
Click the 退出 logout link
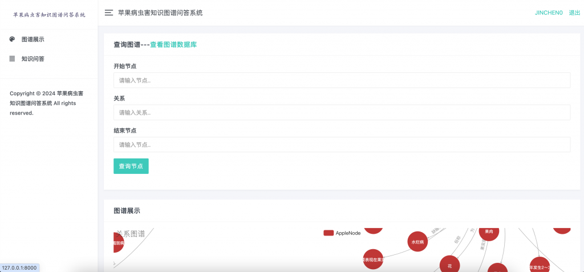click(574, 13)
